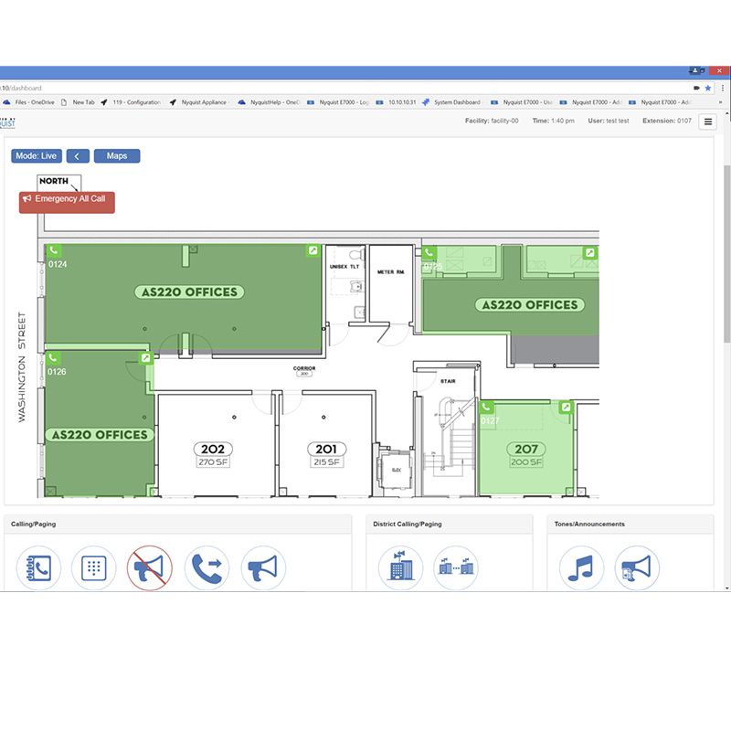
Task: Open NyquistHelp - OneDrive bookmark
Action: tap(269, 102)
